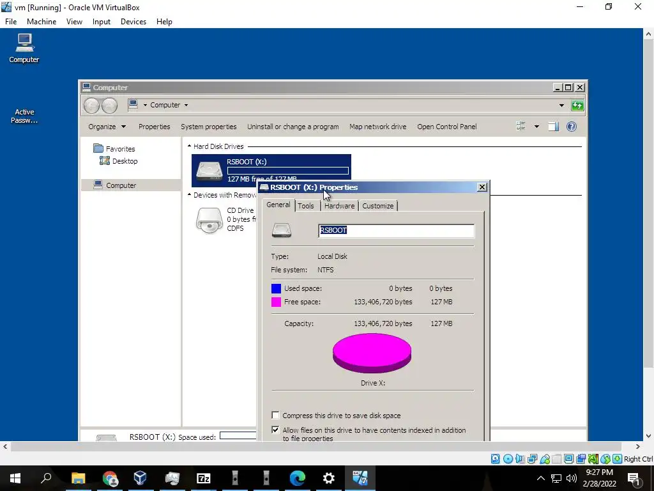654x491 pixels.
Task: Click VirtualBox recording status icon
Action: [581, 459]
